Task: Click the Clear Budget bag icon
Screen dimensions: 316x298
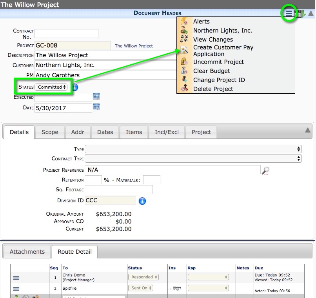Action: [x=184, y=71]
